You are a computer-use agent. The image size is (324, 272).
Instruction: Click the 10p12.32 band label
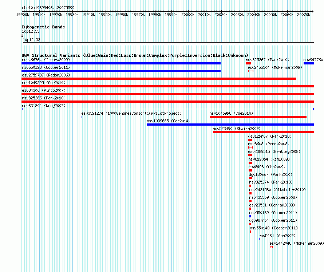[31, 40]
